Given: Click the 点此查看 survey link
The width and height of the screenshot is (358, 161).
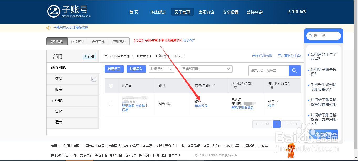Looking at the screenshot, I should 189,41.
